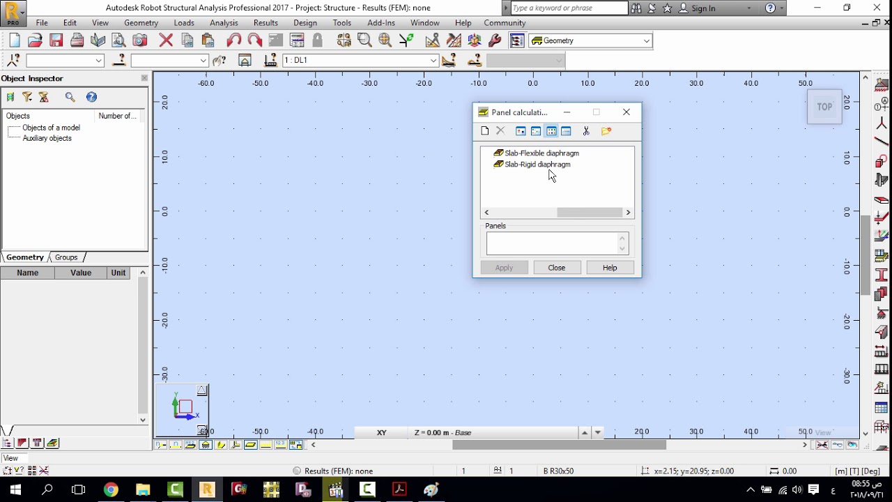892x502 pixels.
Task: Click the Help button in Panel calculation dialog
Action: point(610,268)
